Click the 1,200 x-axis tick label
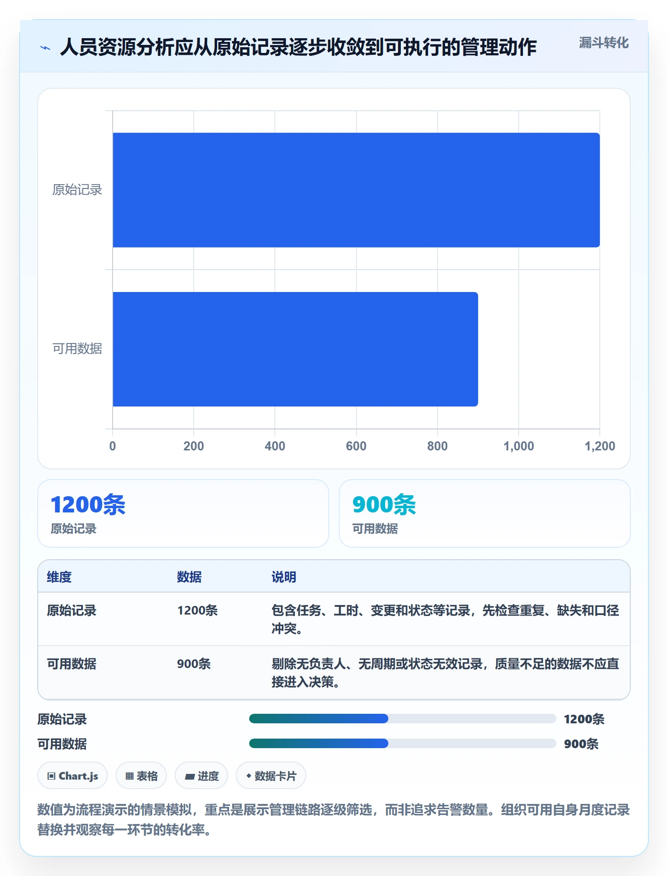 (600, 446)
